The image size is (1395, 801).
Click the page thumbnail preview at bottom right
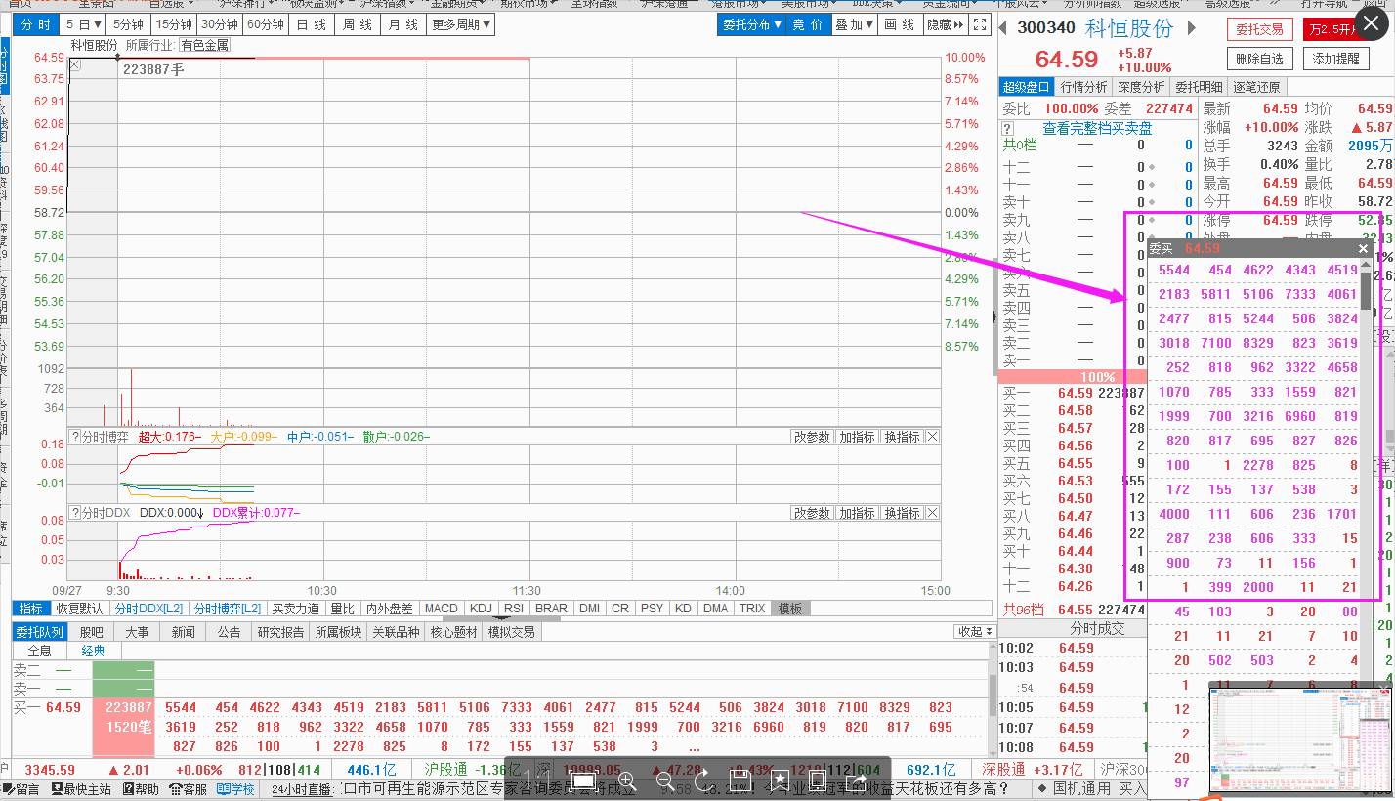click(1298, 738)
